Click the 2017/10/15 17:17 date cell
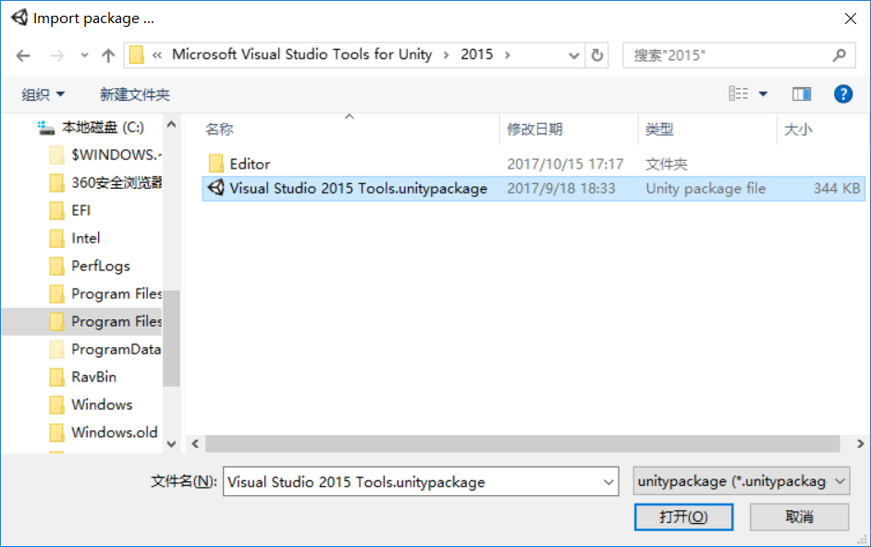This screenshot has height=547, width=871. pyautogui.click(x=565, y=164)
